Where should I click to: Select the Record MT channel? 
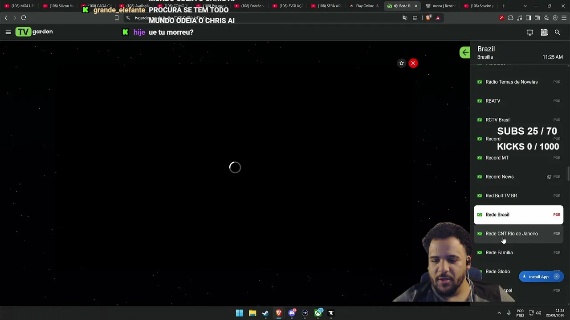(x=518, y=158)
